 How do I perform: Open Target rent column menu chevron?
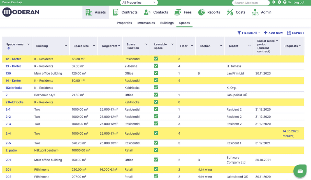pos(119,46)
